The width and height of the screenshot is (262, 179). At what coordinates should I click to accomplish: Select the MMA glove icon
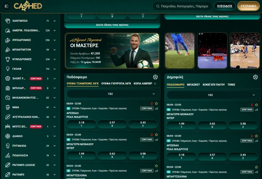pyautogui.click(x=8, y=107)
